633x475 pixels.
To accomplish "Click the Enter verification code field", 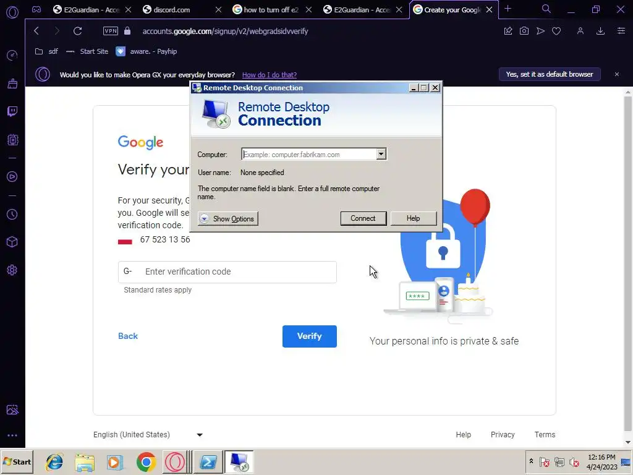I will click(x=227, y=272).
